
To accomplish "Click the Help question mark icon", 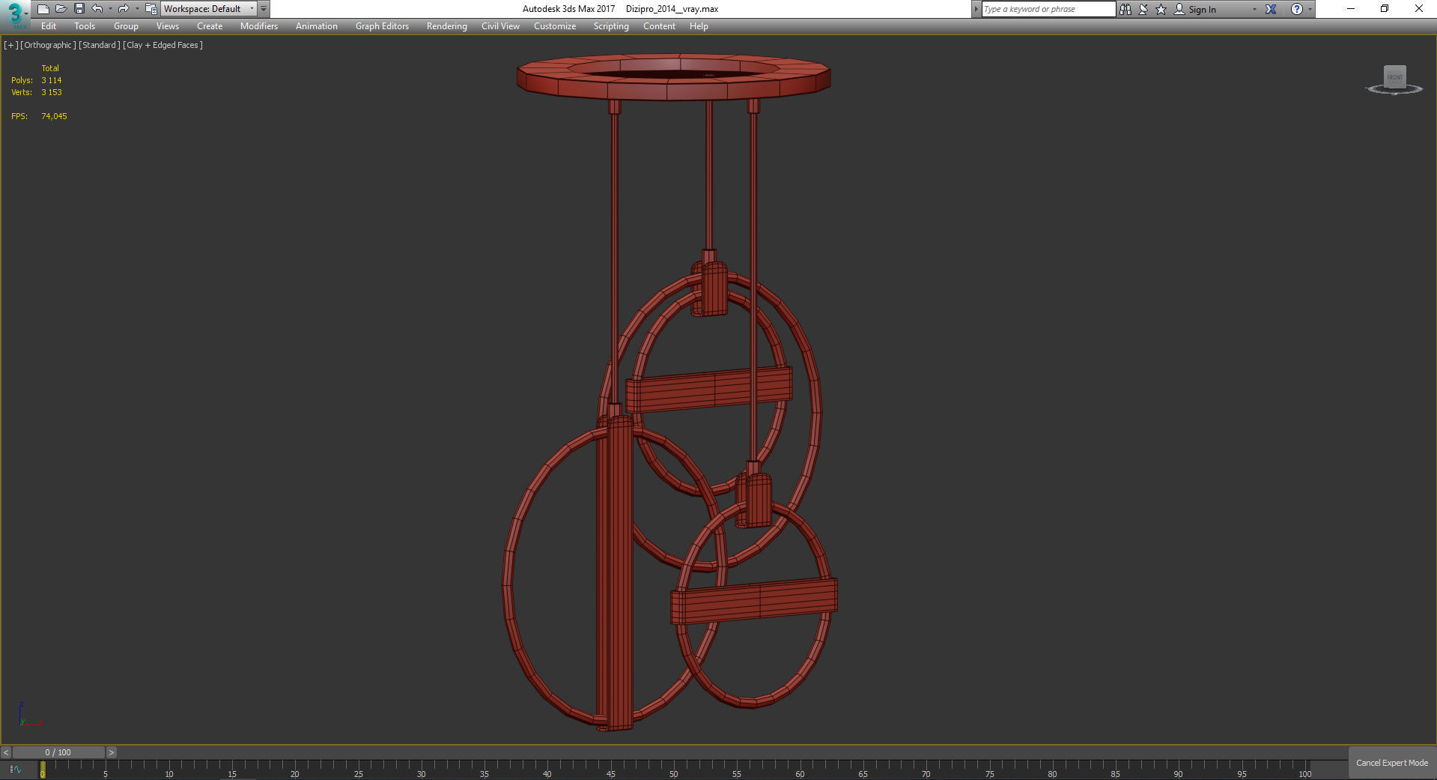I will pyautogui.click(x=1297, y=9).
